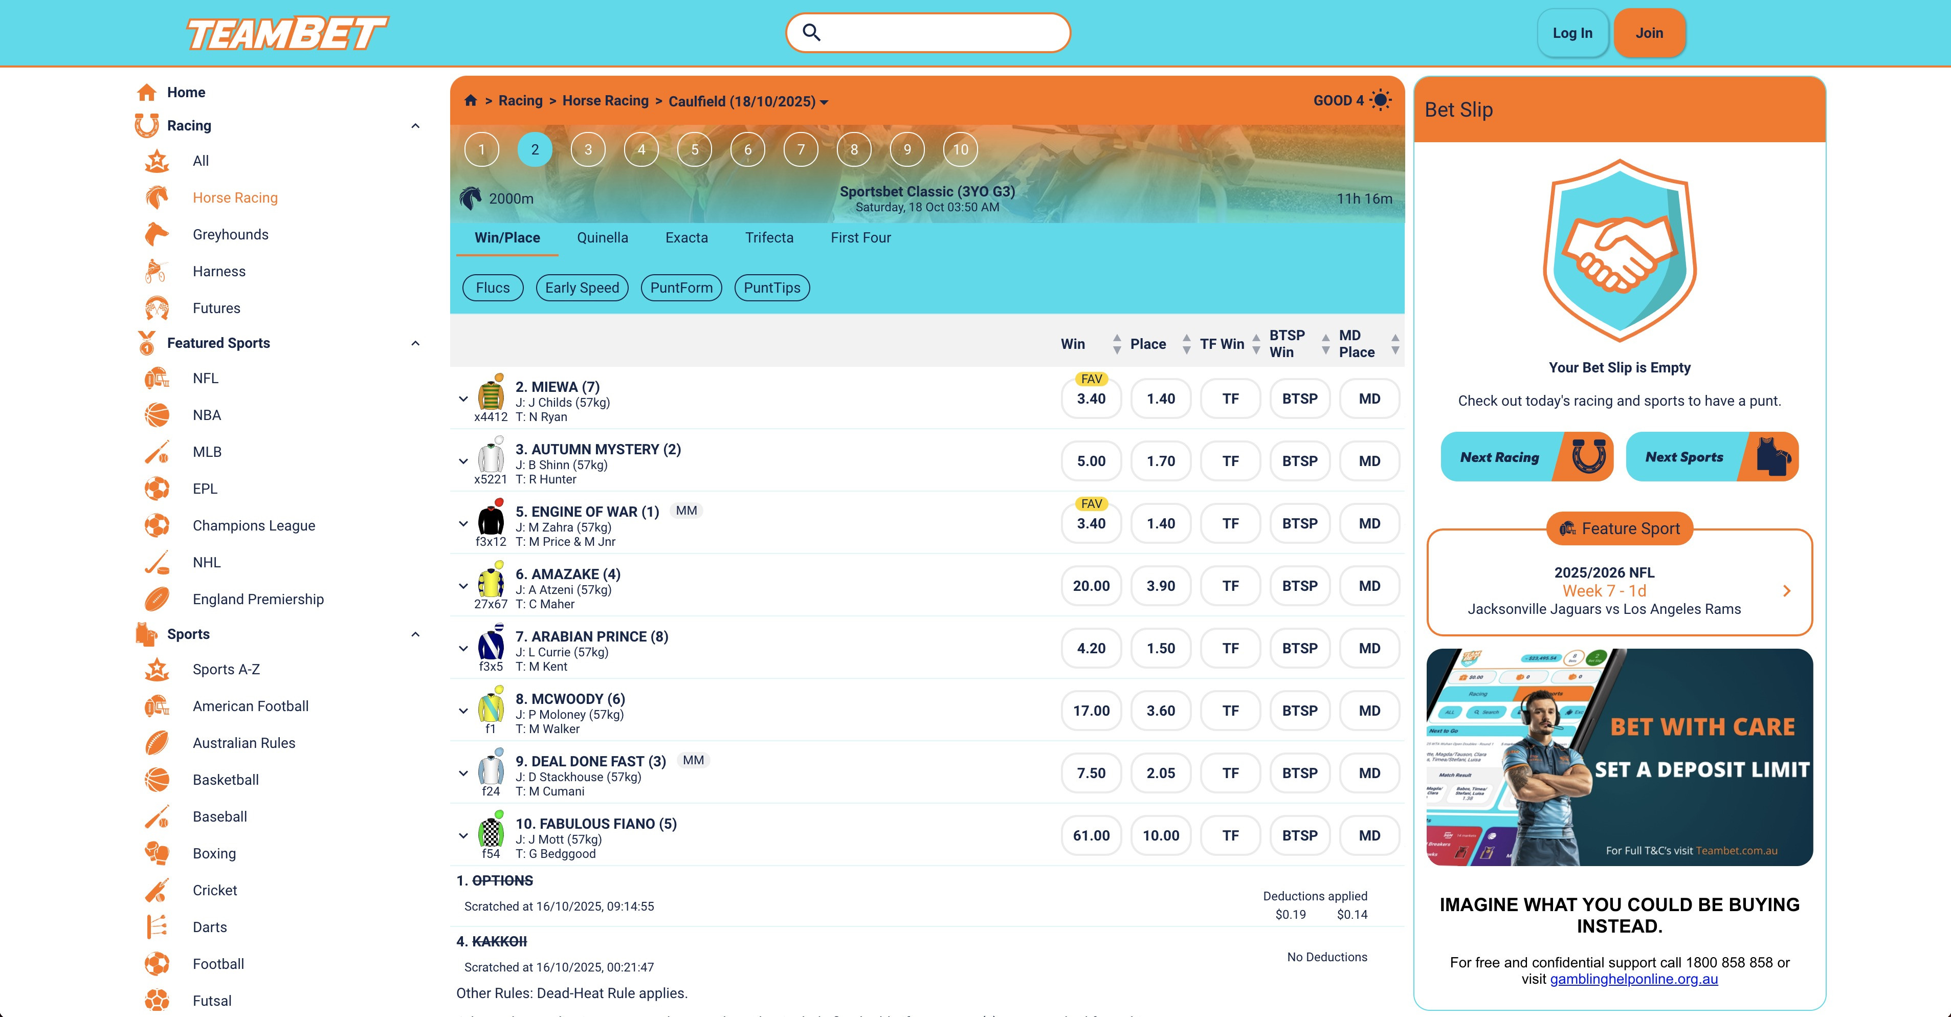The width and height of the screenshot is (1951, 1017).
Task: Click the Join button
Action: pyautogui.click(x=1649, y=33)
